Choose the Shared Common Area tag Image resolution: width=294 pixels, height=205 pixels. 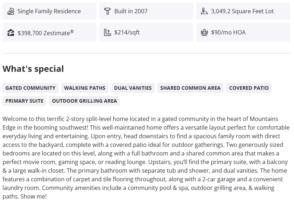(x=190, y=88)
